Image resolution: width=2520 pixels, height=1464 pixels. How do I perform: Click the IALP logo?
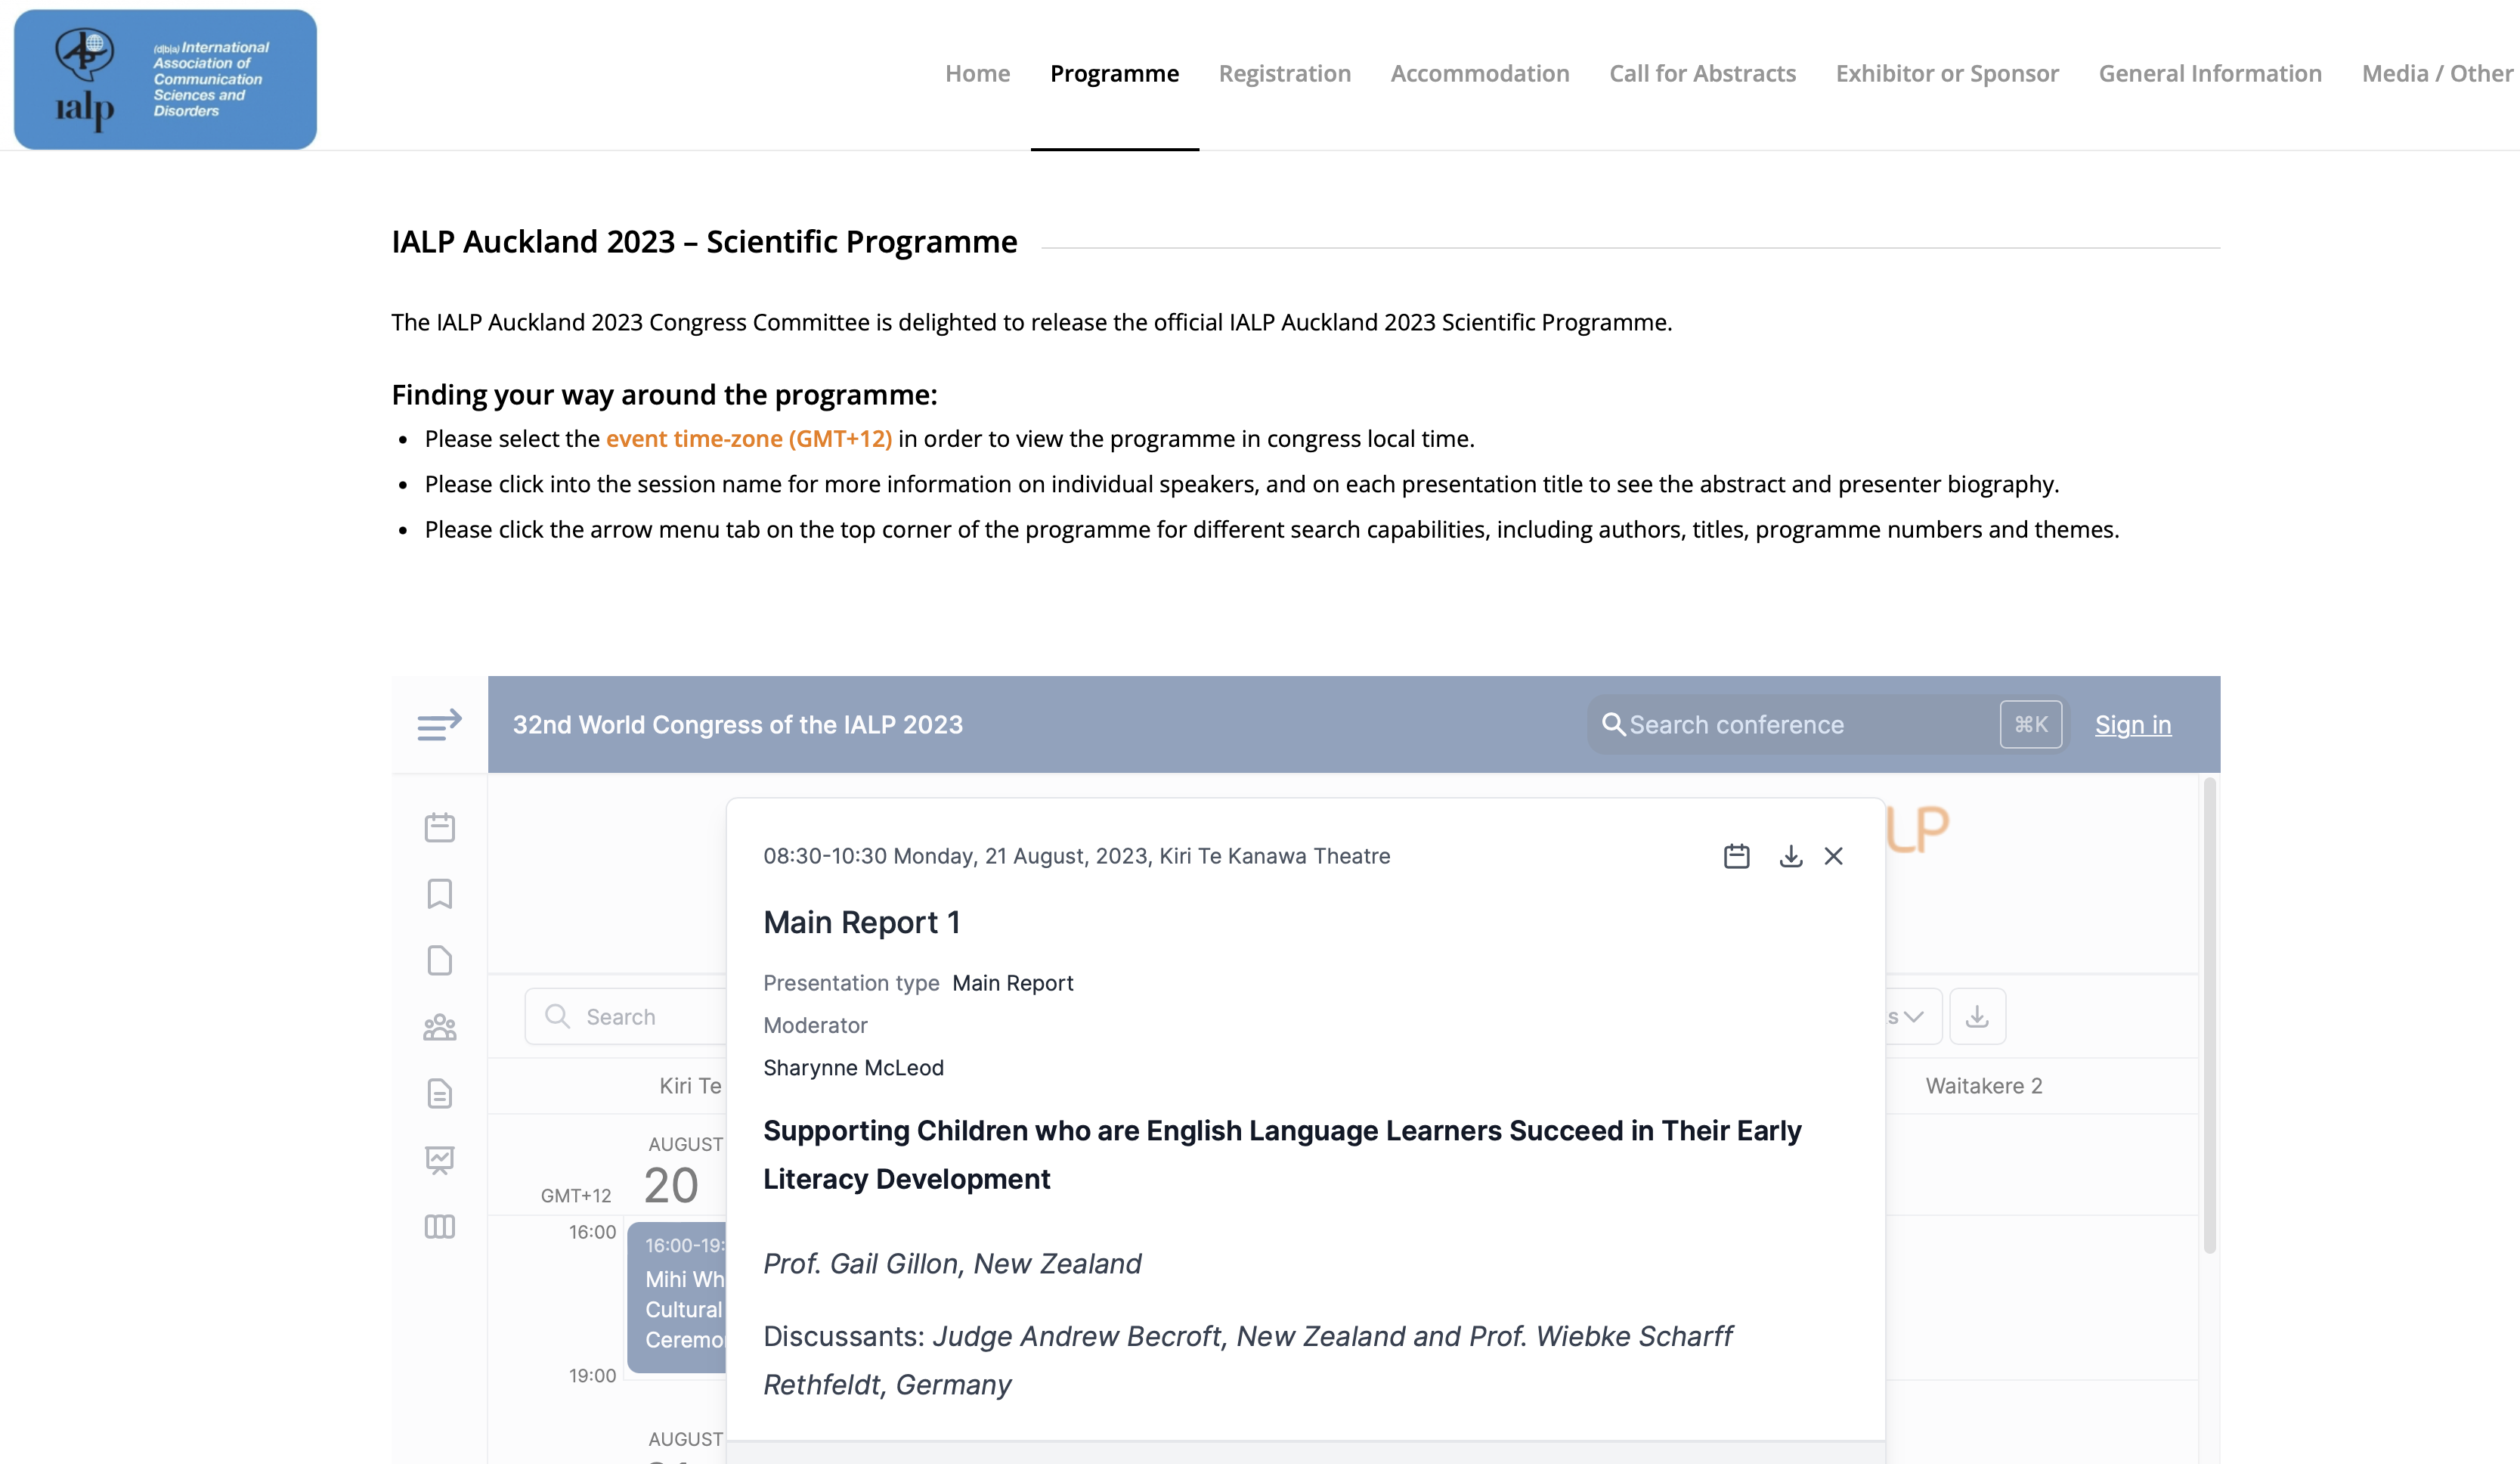coord(165,79)
